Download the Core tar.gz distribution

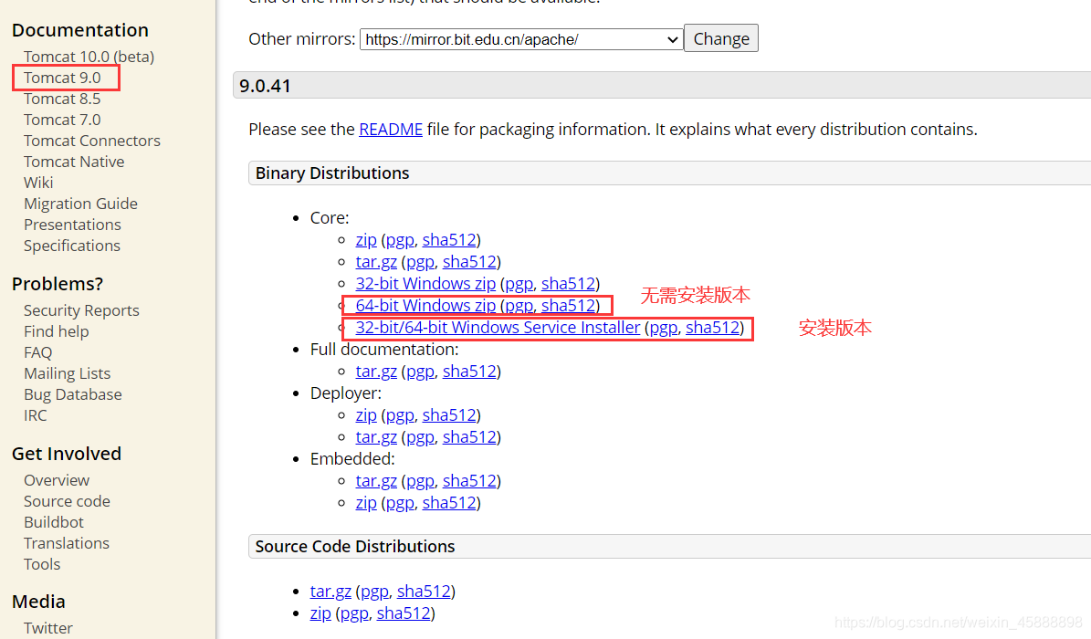pyautogui.click(x=376, y=262)
